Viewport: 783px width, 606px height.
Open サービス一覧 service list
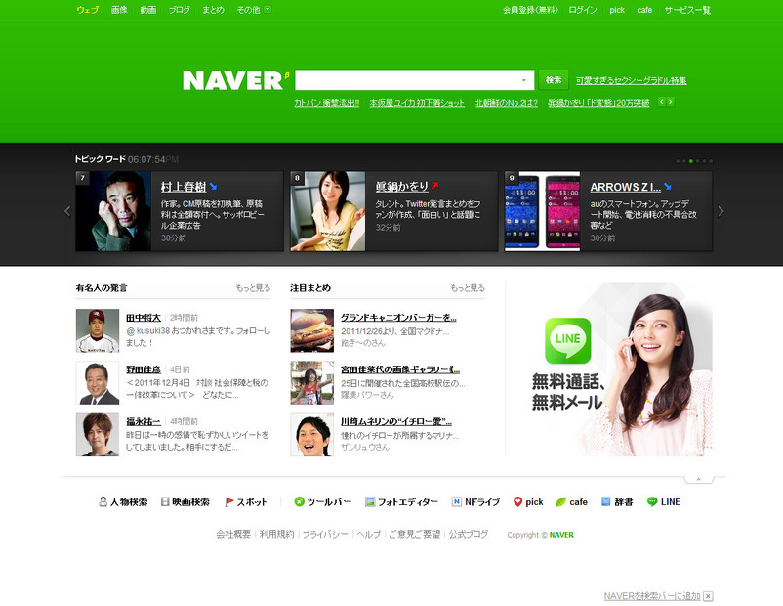687,10
